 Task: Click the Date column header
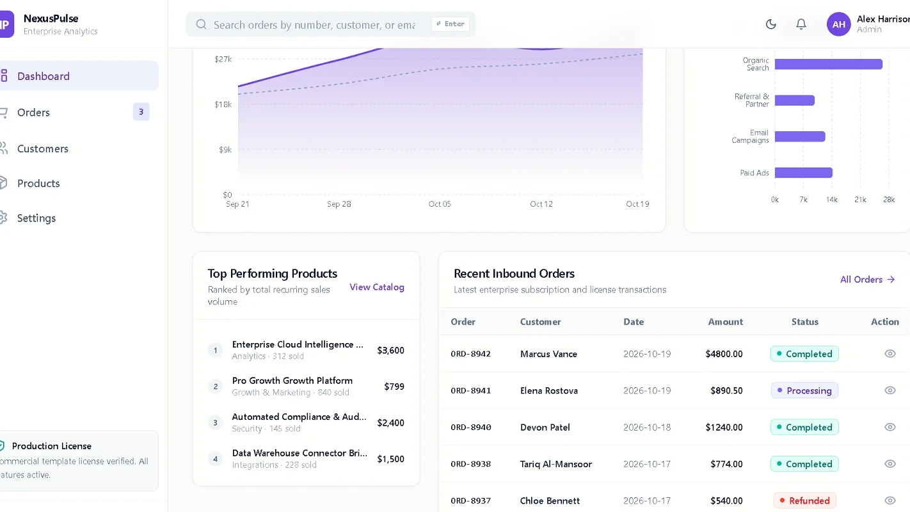click(634, 322)
